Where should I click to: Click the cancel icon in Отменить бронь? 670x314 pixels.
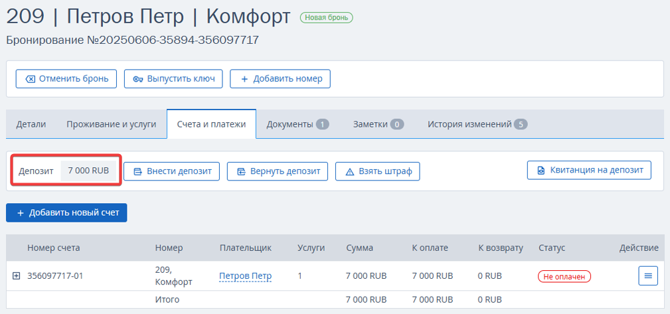30,79
